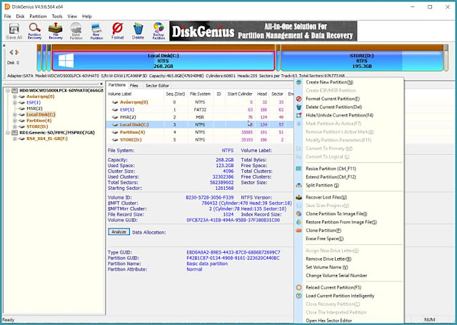Click Hide/Unhide Current Partition icon
Screen dimensions: 457x325
click(298, 115)
